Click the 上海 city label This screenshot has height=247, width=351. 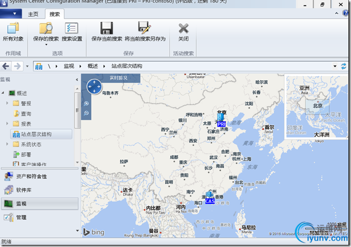(x=247, y=159)
